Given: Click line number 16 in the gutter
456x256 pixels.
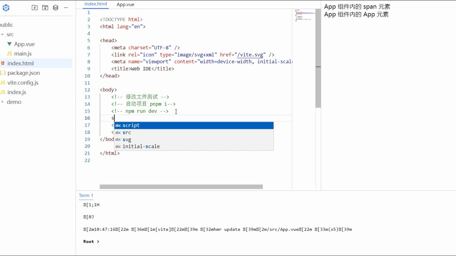Looking at the screenshot, I should pyautogui.click(x=87, y=118).
